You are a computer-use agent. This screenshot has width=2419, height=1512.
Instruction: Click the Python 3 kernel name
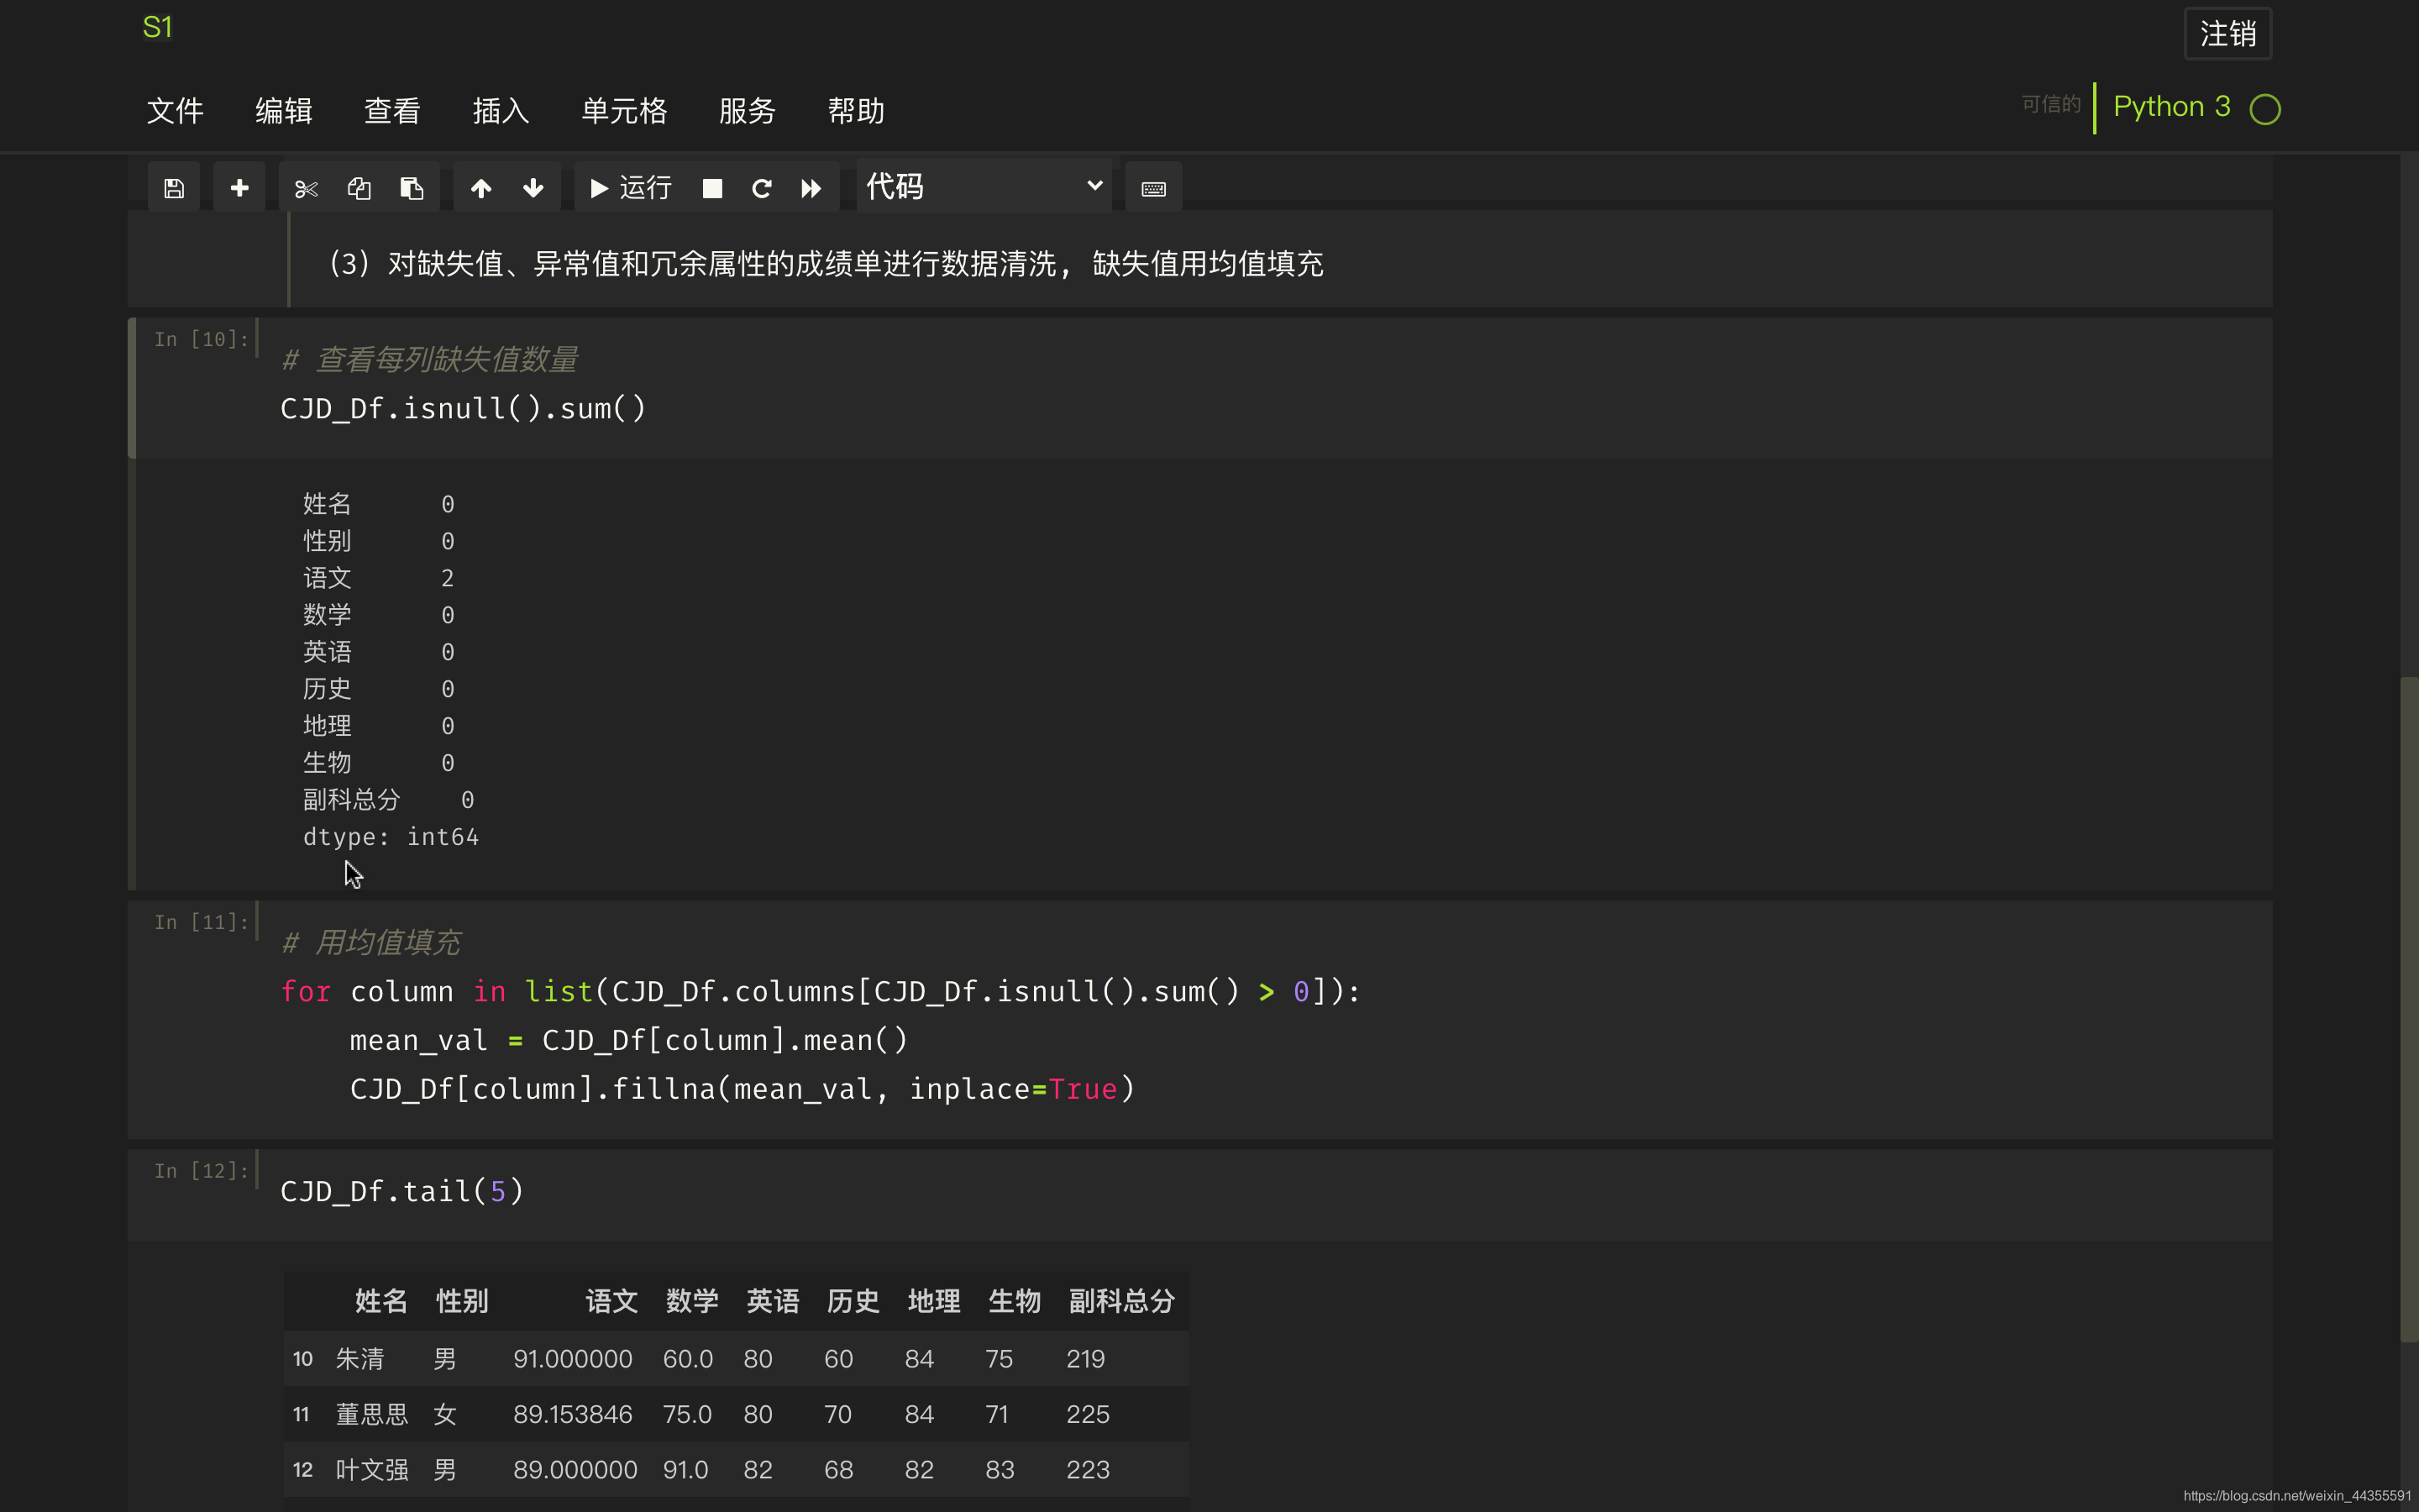2172,107
